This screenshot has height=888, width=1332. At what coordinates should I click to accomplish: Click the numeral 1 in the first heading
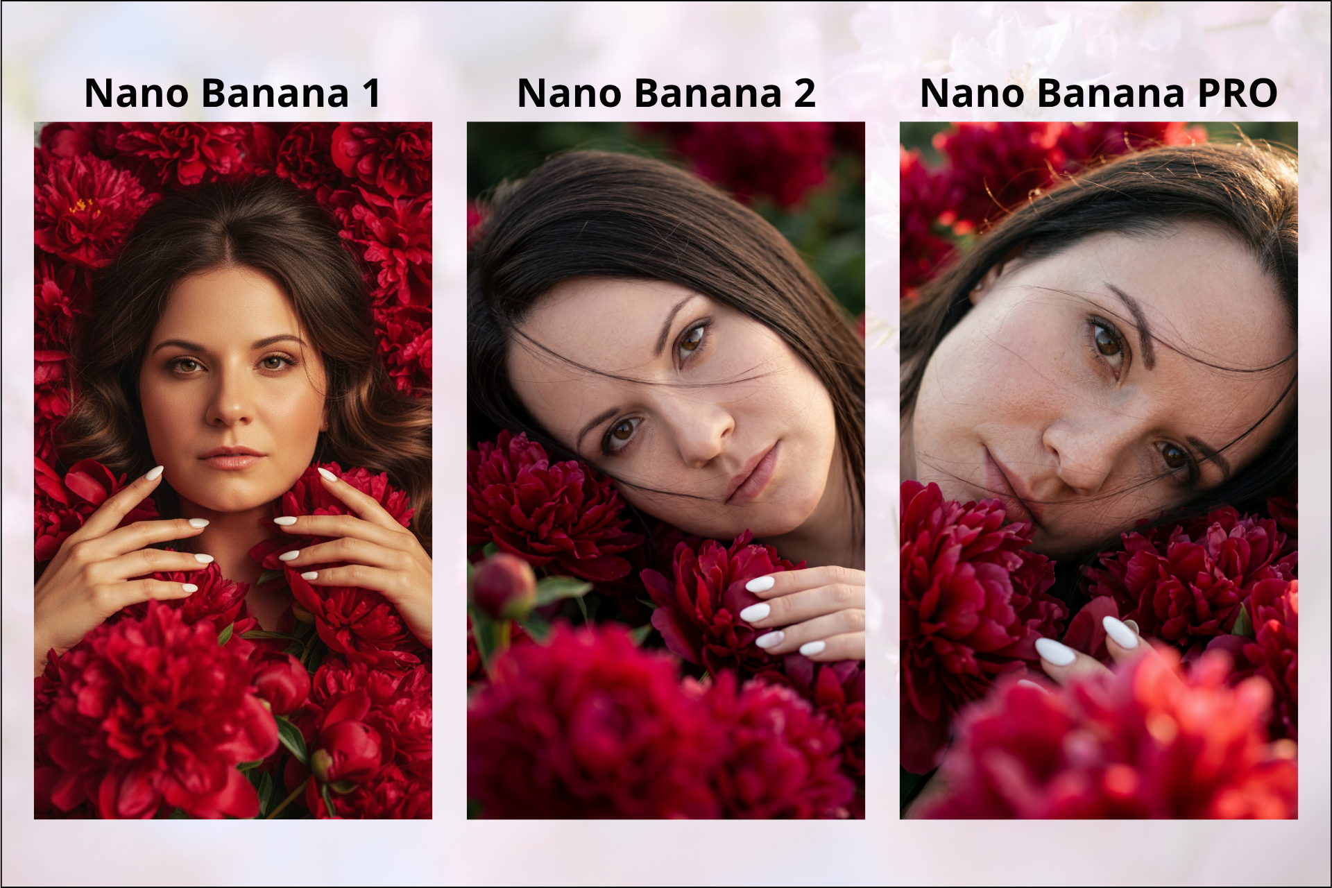[372, 93]
